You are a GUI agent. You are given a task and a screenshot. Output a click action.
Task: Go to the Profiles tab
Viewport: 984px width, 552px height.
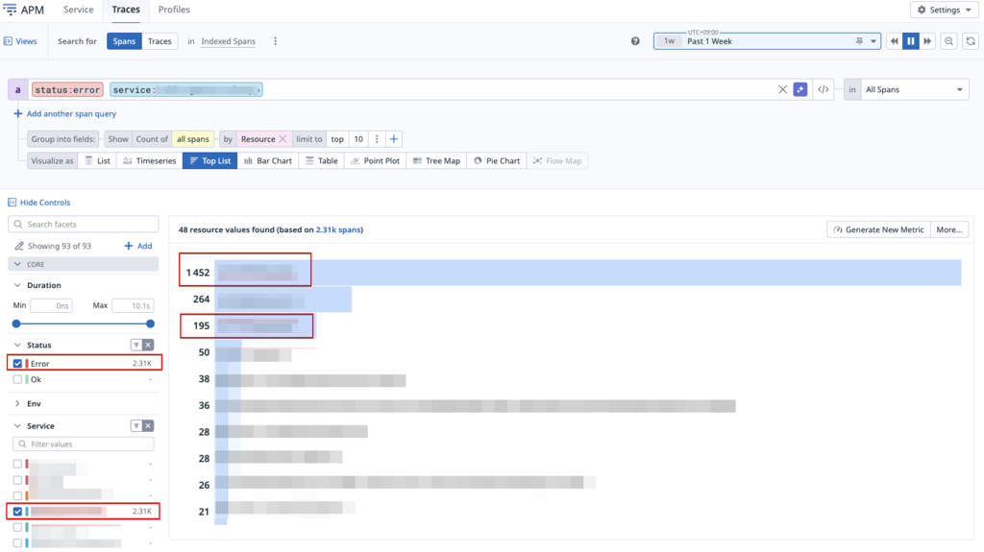[174, 10]
